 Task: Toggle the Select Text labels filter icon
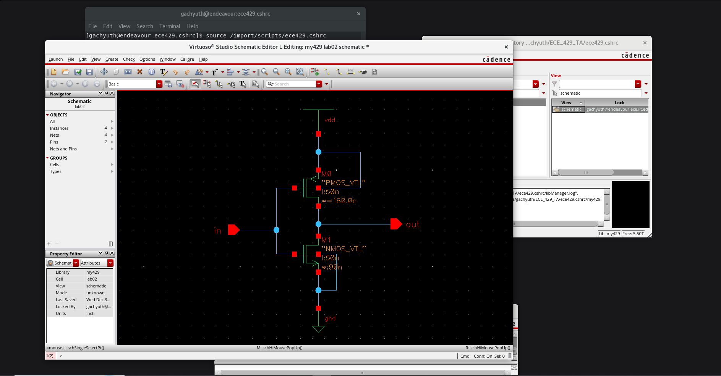[x=243, y=84]
